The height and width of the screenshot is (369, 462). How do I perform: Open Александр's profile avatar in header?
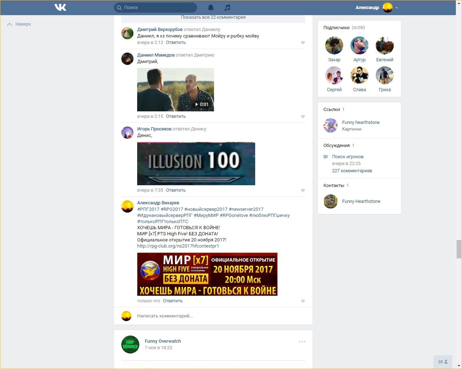tap(388, 8)
